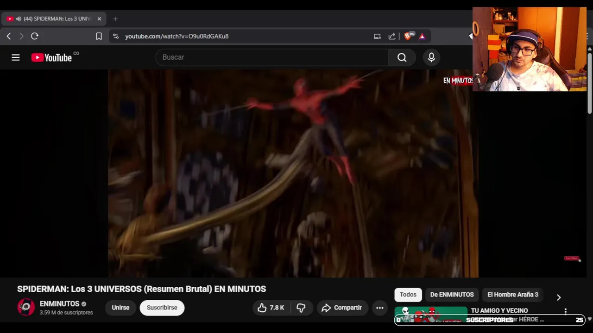593x333 pixels.
Task: Open the YouTube hamburger guide menu
Action: pyautogui.click(x=16, y=57)
